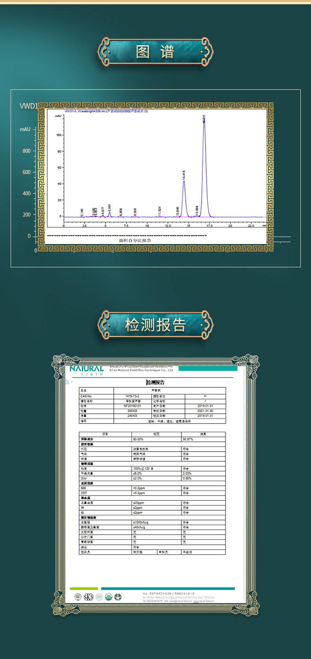311x659 pixels.
Task: Click the first round certification seal left of SKS
Action: 79,597
